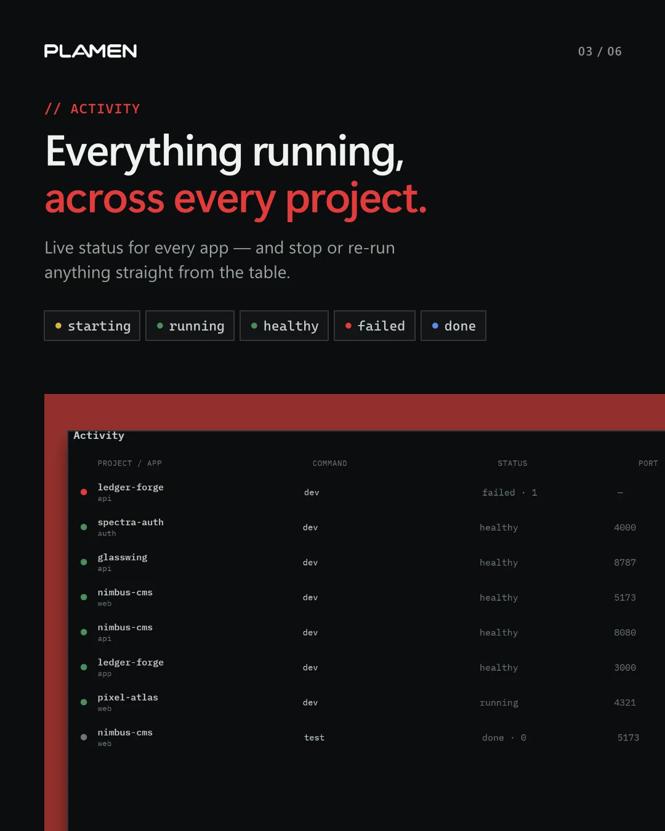This screenshot has height=831, width=665.
Task: Click the 'failed · 1' status cell
Action: click(x=510, y=492)
